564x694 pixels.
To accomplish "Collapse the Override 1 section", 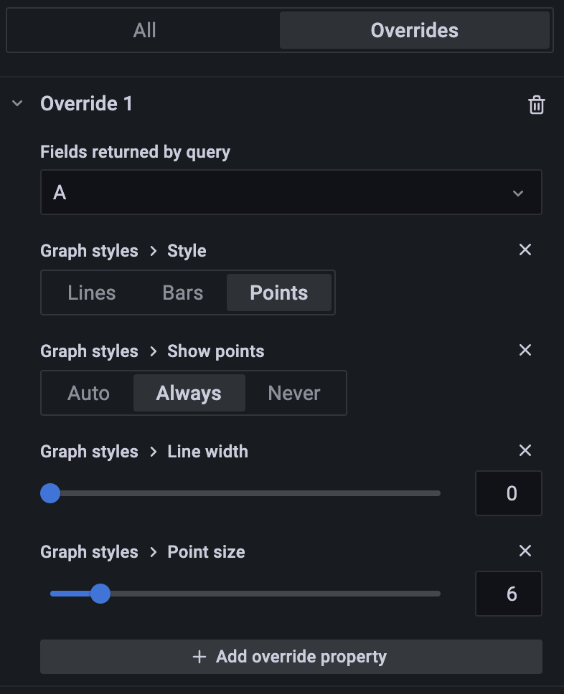I will coord(18,104).
